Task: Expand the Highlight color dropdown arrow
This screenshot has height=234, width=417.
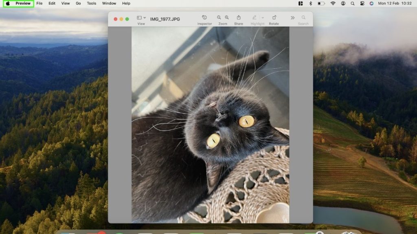Action: (x=263, y=18)
